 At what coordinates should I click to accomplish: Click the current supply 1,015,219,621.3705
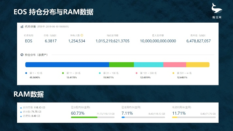pos(112,41)
